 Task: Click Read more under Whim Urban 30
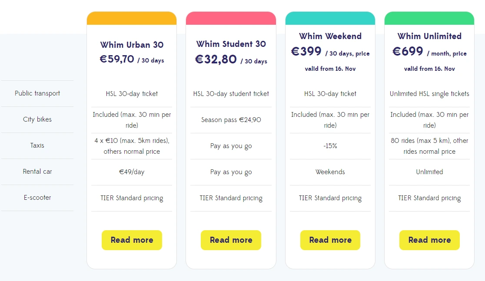click(x=132, y=240)
